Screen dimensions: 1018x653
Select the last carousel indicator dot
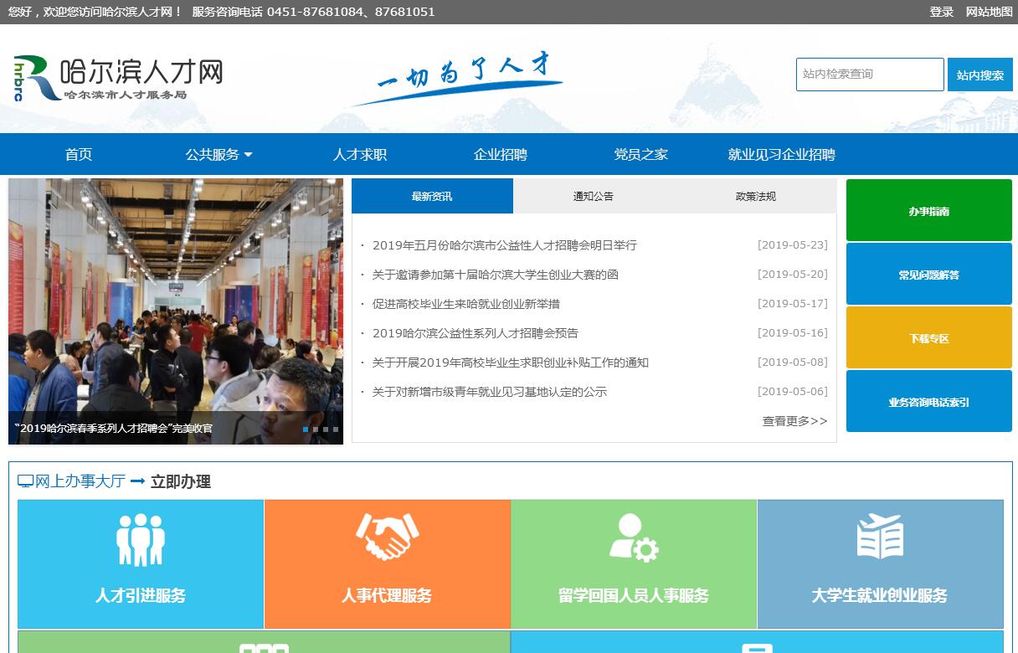coord(336,429)
